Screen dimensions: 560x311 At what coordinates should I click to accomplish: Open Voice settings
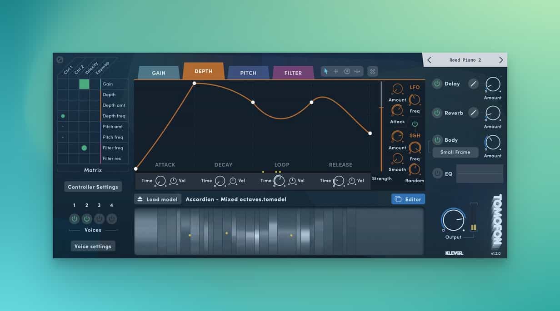point(93,246)
